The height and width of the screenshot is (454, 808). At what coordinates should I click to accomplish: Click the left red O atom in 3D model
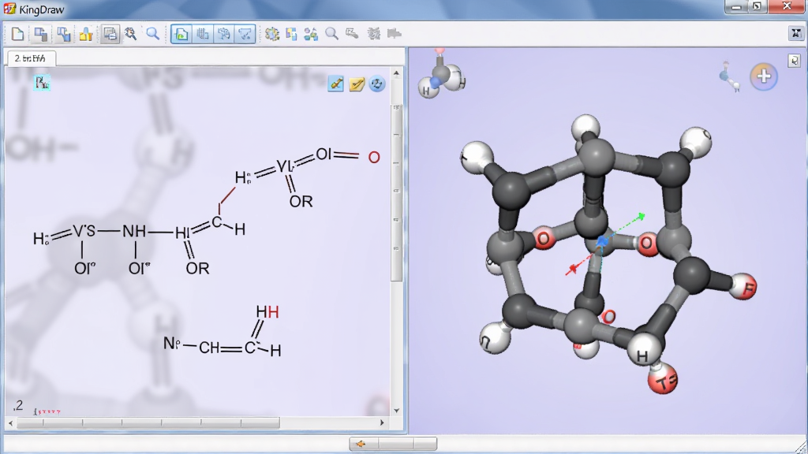click(x=543, y=240)
